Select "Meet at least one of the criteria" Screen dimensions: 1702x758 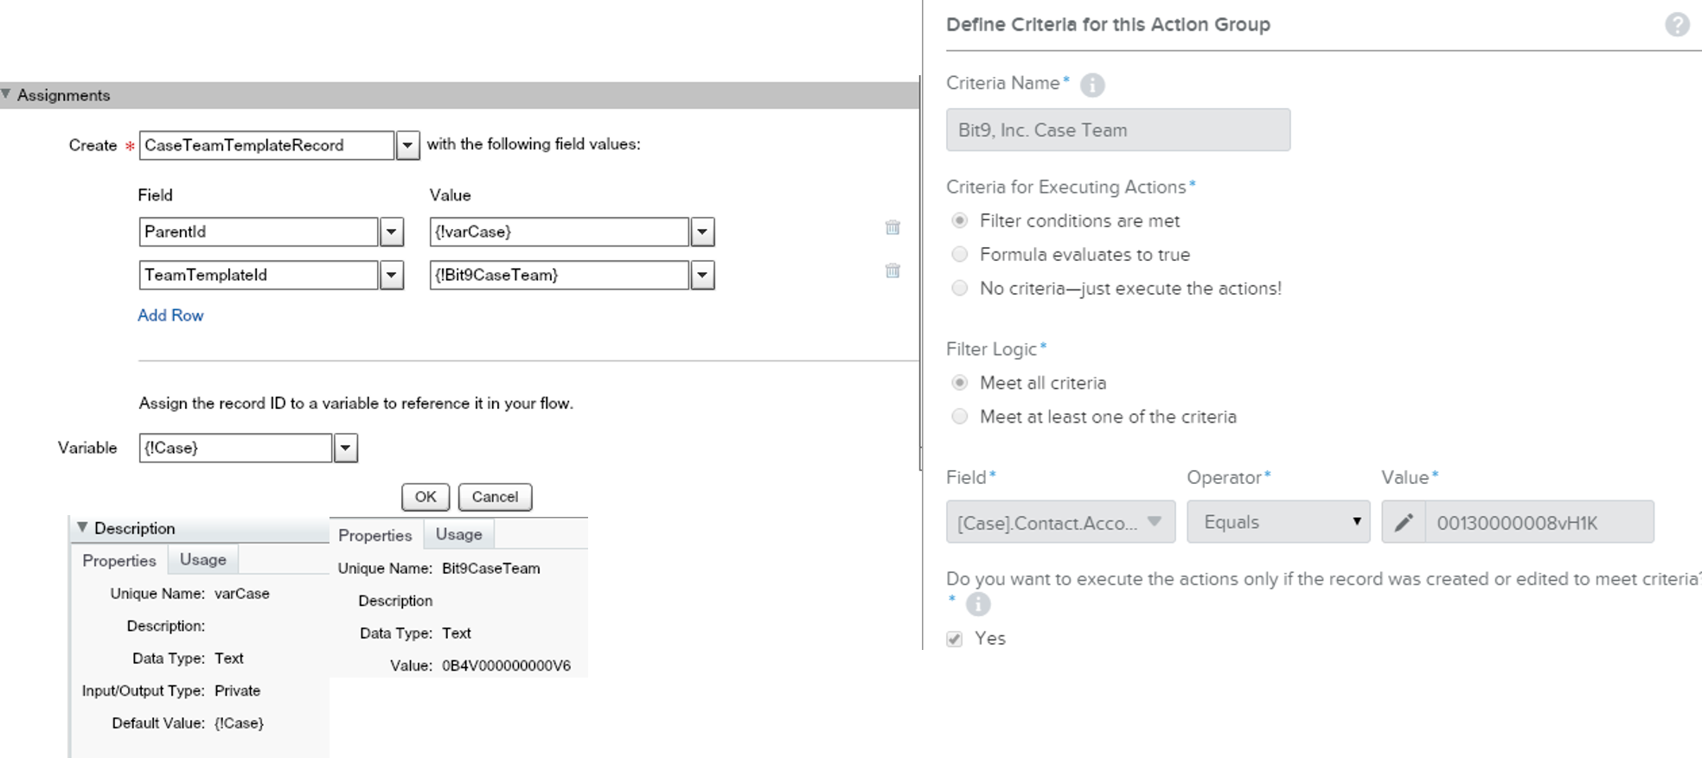pos(960,417)
